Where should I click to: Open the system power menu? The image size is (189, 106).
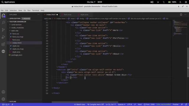(x=186, y=2)
